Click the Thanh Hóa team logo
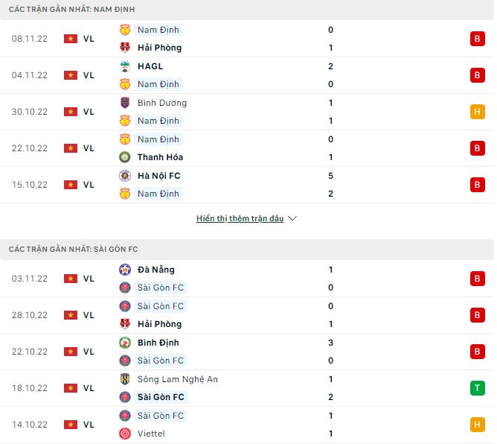Screen dimensions: 497x444 pyautogui.click(x=125, y=157)
